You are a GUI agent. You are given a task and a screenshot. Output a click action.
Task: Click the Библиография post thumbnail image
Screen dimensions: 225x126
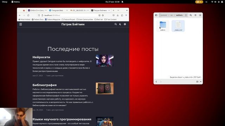[105, 89]
